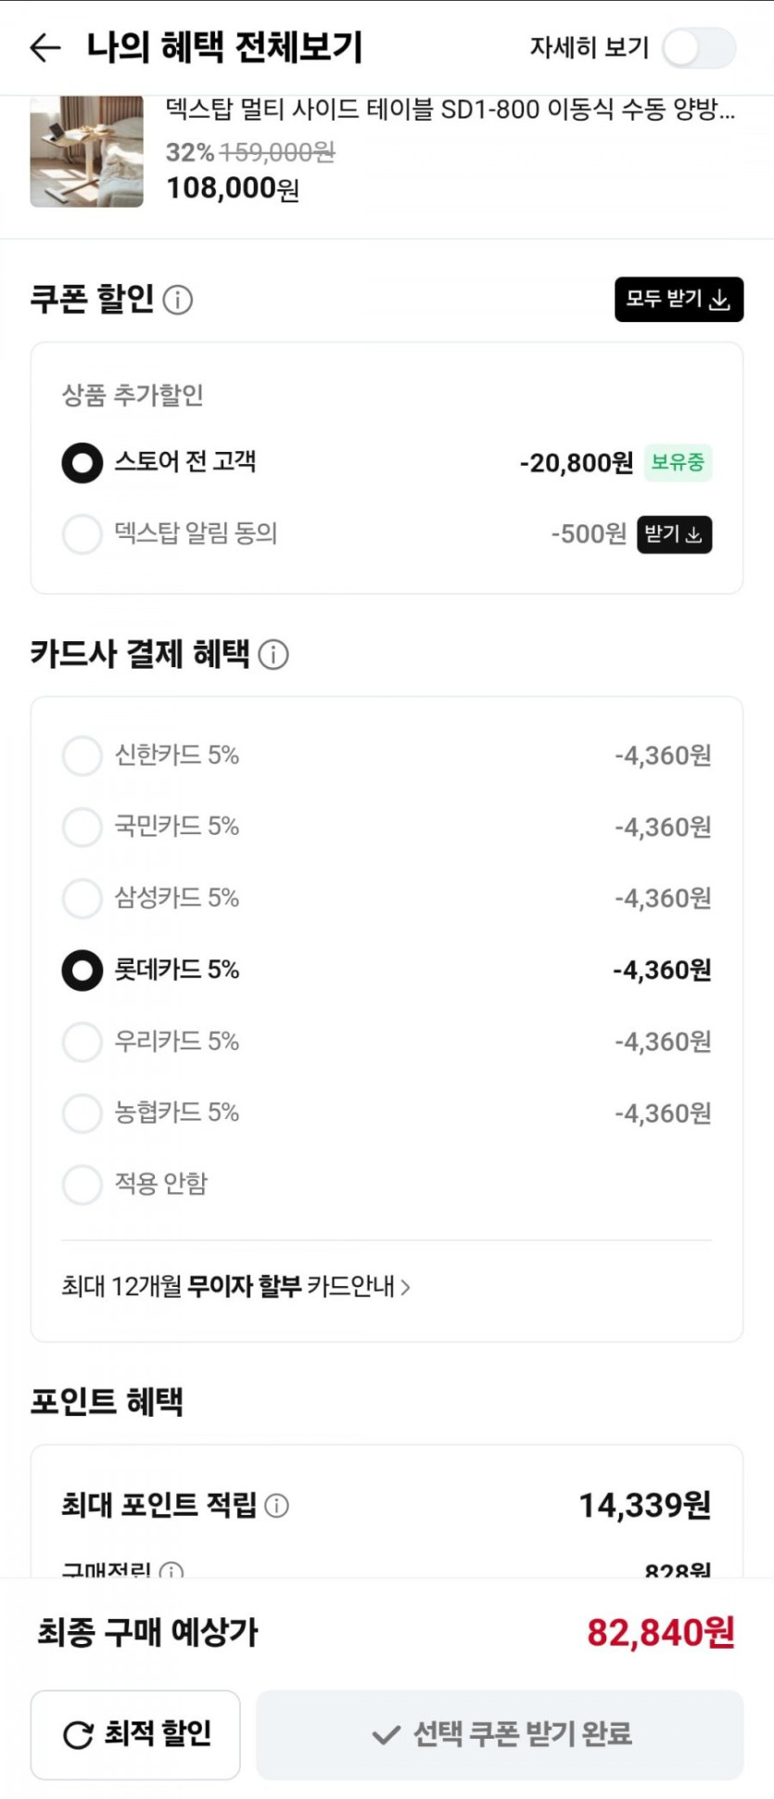
Task: Tap 모두 받기 download all button
Action: 679,300
